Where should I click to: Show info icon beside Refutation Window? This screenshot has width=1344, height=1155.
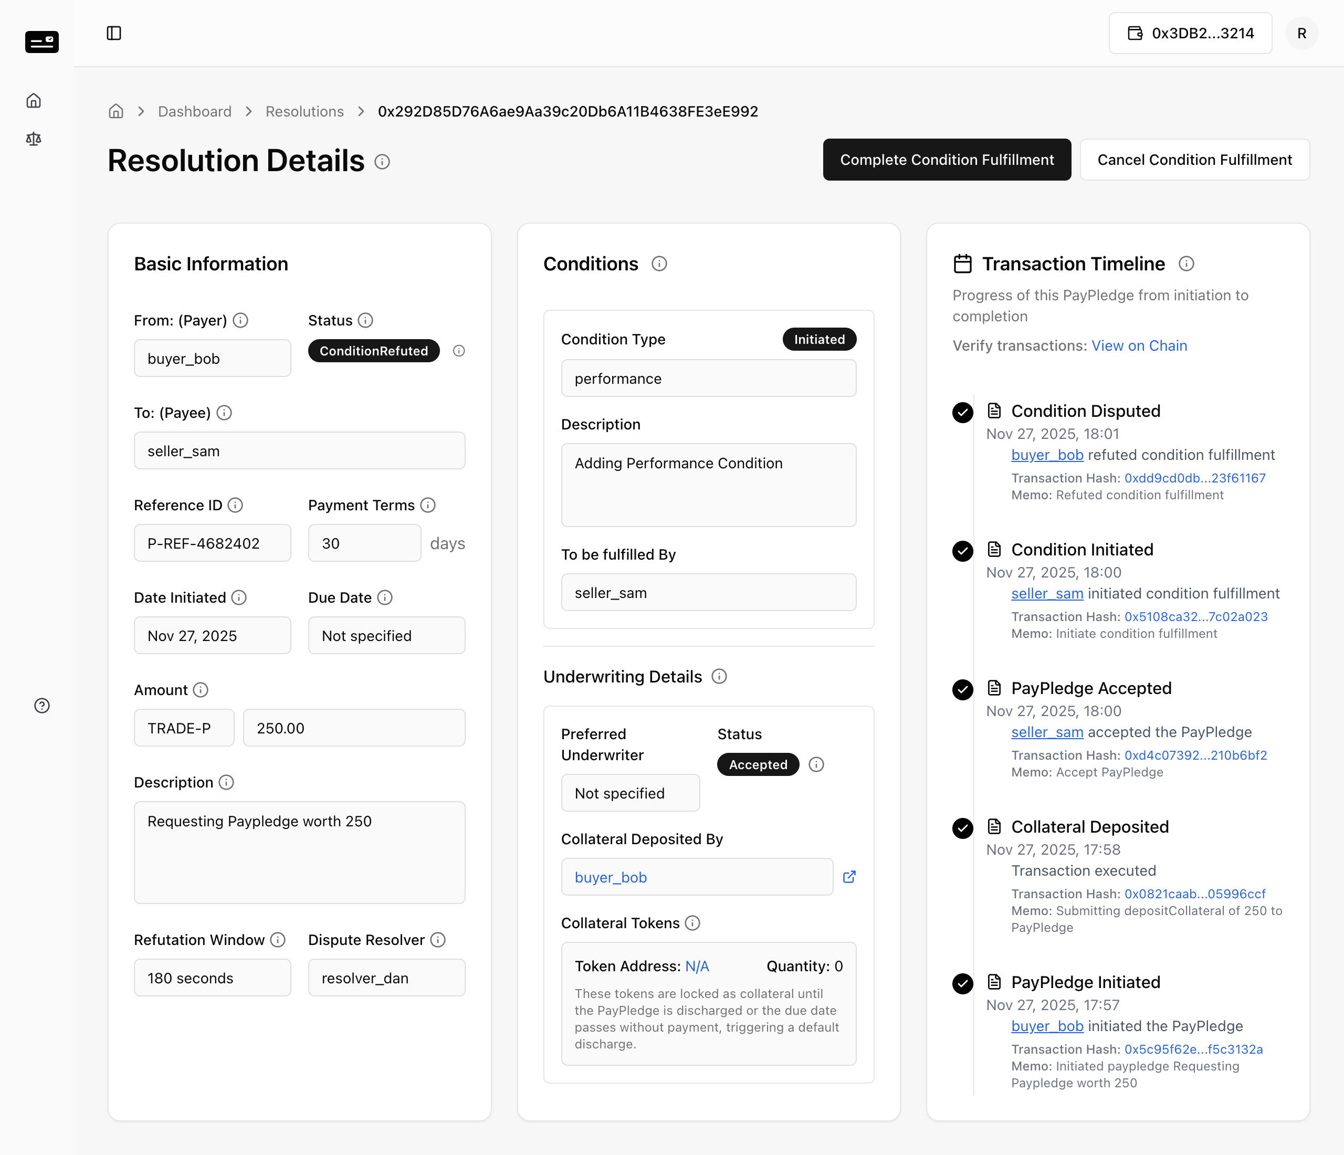278,940
